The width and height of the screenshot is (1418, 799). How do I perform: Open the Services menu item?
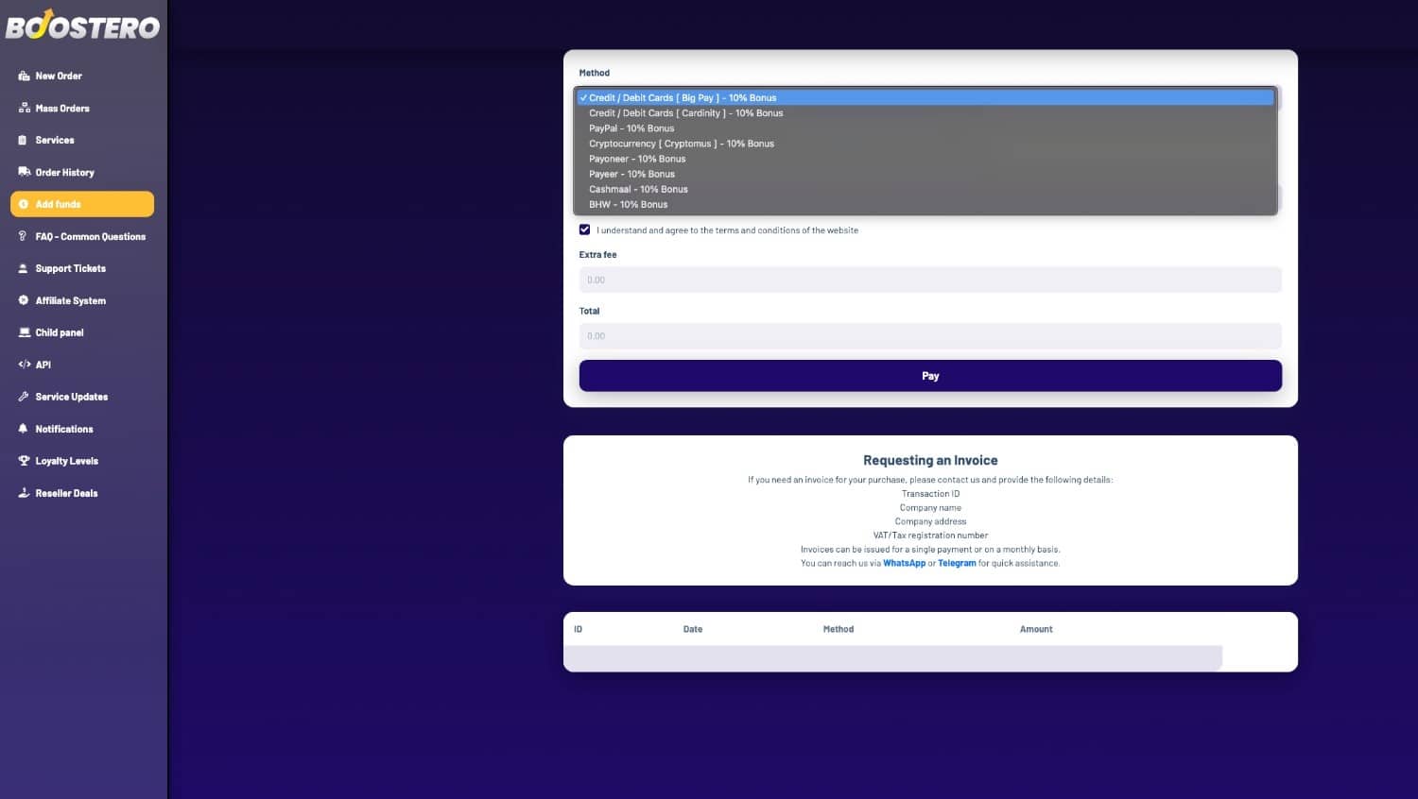(55, 140)
